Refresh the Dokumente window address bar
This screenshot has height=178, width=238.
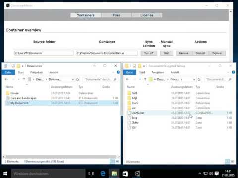click(x=77, y=80)
